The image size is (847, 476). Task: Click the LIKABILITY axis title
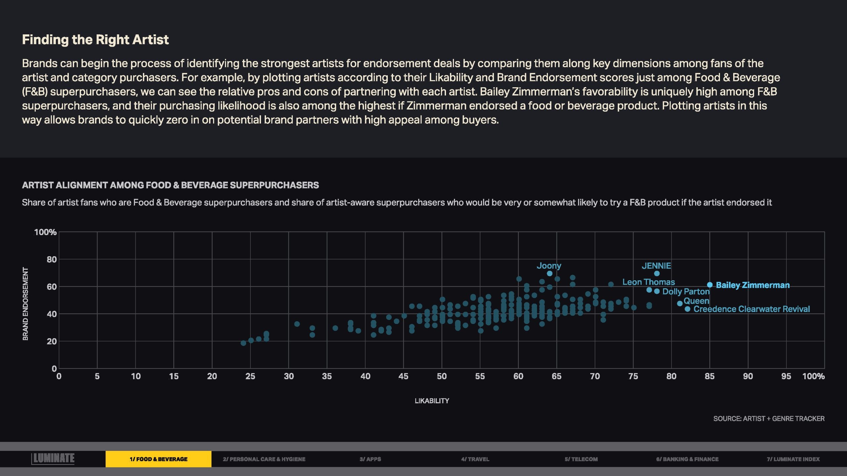[x=432, y=401]
